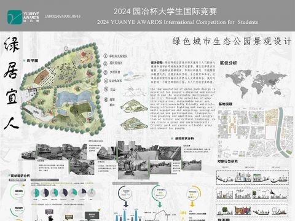The image size is (295, 221).
Task: Click the teal YUANYE AWARDS logo
Action: point(15,17)
